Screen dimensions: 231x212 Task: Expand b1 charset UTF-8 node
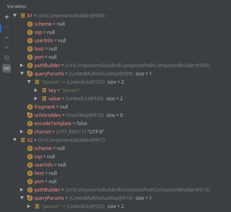click(22, 131)
